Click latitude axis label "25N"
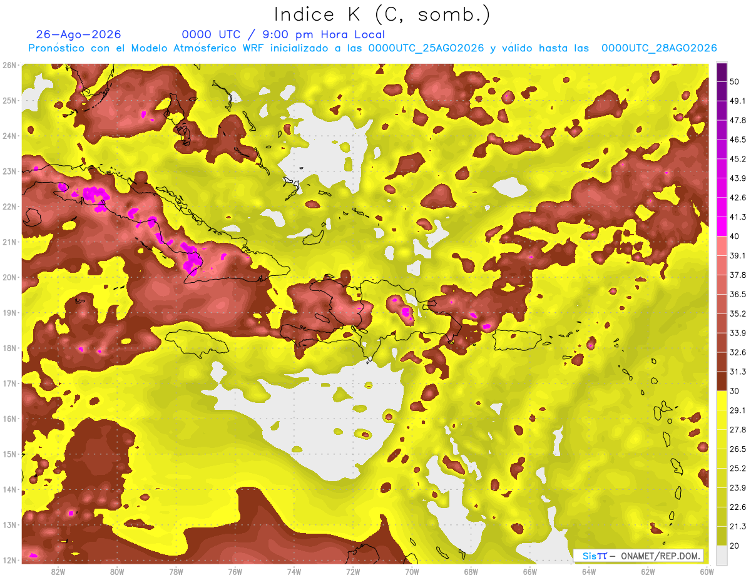751x580 pixels. pos(9,101)
